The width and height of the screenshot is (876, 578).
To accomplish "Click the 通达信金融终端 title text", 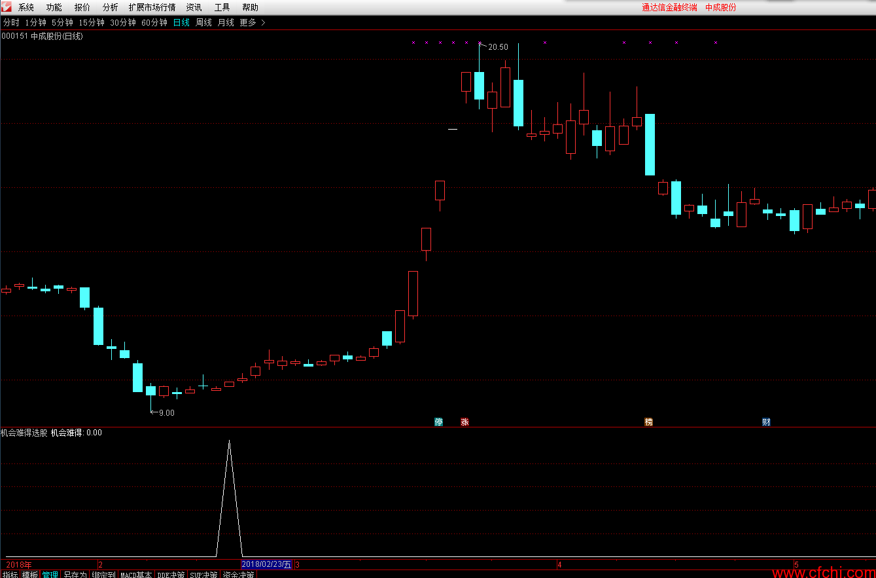I will tap(669, 8).
